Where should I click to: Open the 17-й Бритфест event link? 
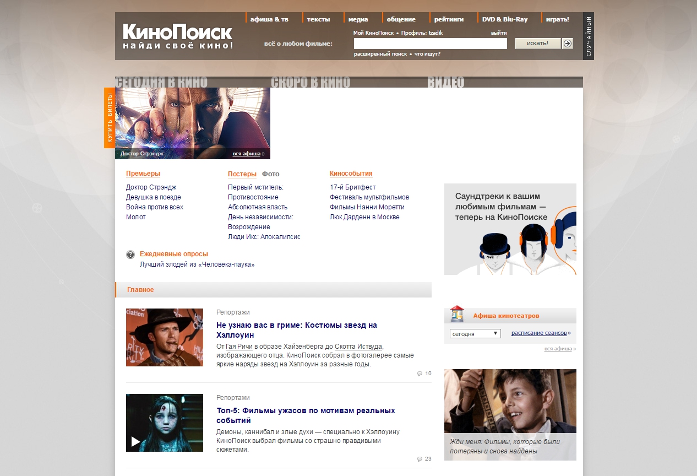pos(353,187)
